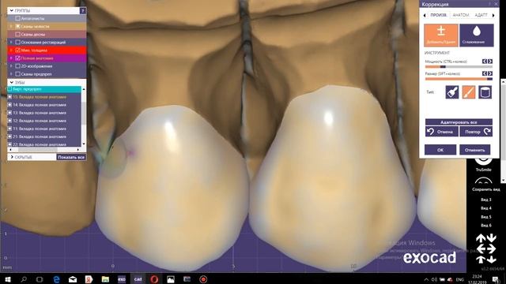Select tooth 21 inlay row
The height and width of the screenshot is (284, 506).
click(x=44, y=136)
